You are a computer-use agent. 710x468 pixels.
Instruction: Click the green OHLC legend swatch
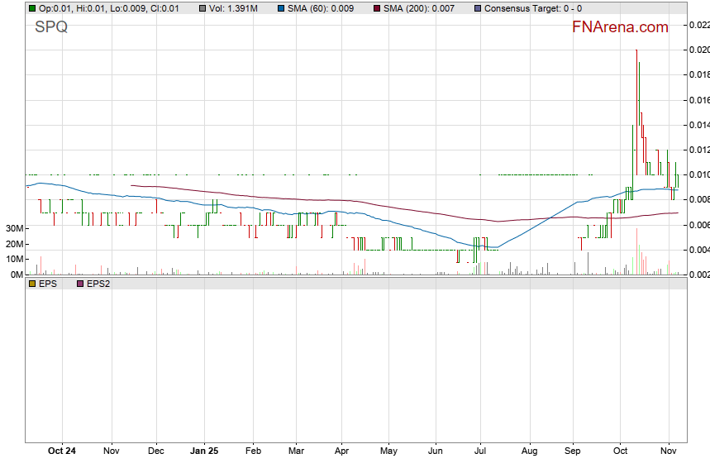click(32, 8)
